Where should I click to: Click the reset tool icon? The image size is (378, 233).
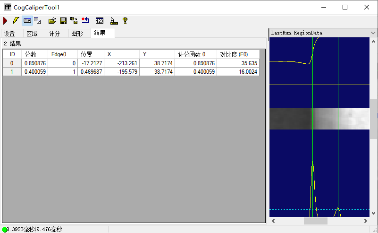click(85, 21)
